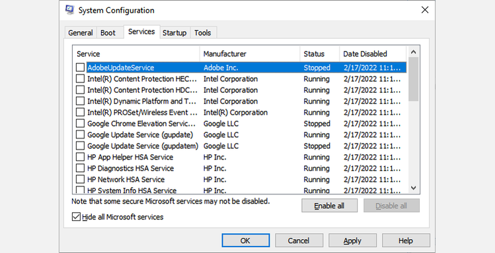Click Intel(R) Corporation manufacturer cell
Viewport: 495px width, 253px height.
point(235,113)
